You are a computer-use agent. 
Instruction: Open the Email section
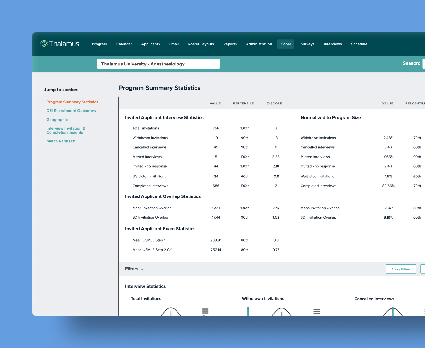click(174, 44)
